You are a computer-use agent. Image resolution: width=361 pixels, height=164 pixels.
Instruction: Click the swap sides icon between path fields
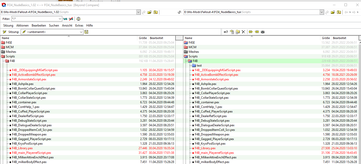pos(179,12)
